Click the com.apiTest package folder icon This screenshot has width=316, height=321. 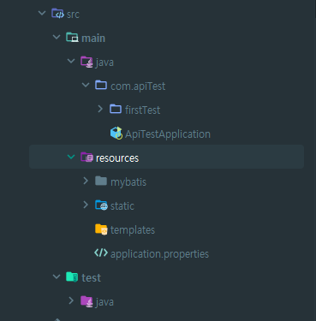click(x=101, y=85)
